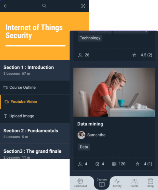Open the Data mining course thumbnail
Viewport: 158px width, 190px height.
(114, 92)
